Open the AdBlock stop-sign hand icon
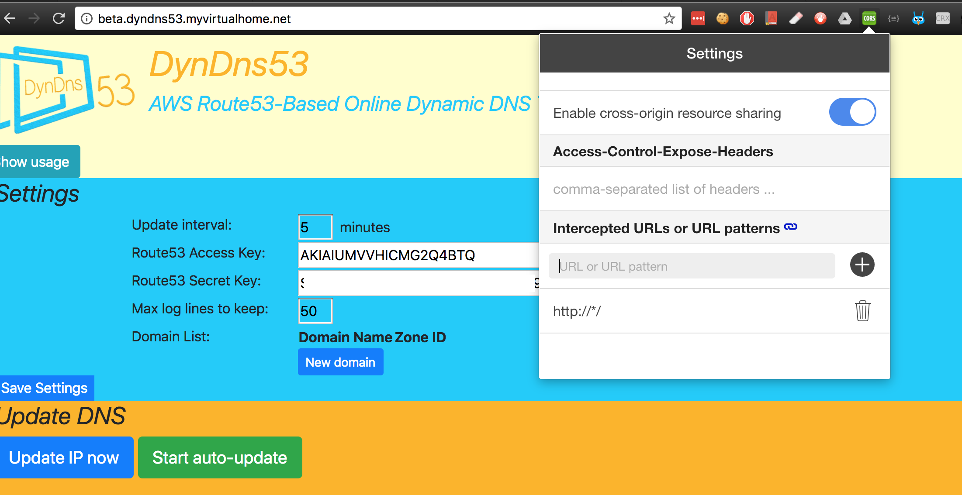962x495 pixels. (x=747, y=18)
